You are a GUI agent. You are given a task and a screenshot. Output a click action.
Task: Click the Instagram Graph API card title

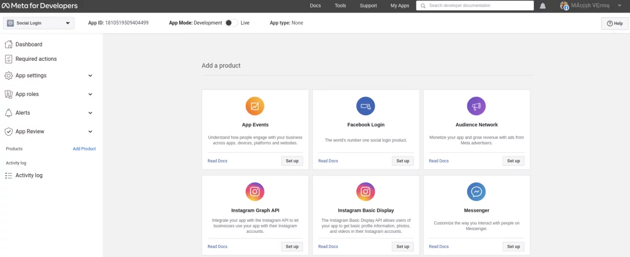(x=255, y=210)
